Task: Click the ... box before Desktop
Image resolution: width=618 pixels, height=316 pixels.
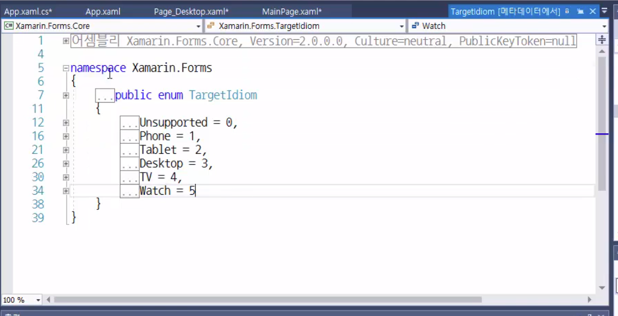Action: 129,163
